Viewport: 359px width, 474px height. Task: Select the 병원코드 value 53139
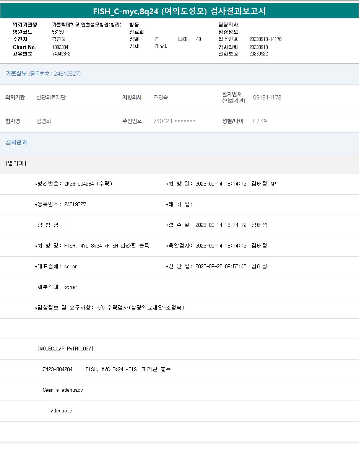click(58, 32)
